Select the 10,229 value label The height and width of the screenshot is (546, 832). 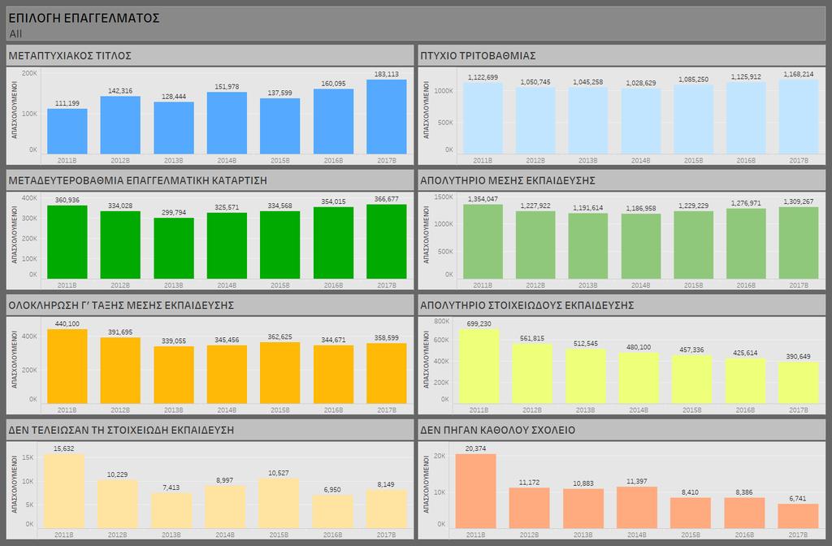click(117, 474)
